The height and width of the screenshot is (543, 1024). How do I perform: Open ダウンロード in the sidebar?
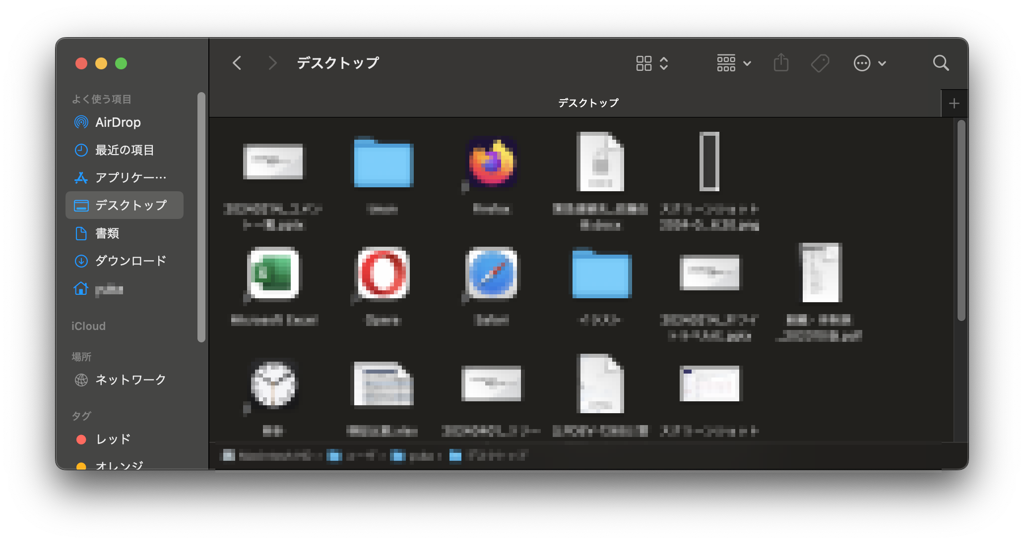point(124,261)
